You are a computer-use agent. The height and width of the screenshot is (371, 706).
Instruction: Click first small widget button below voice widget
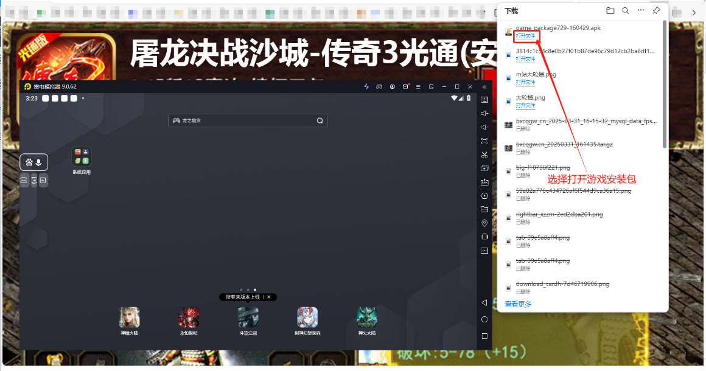tap(24, 180)
